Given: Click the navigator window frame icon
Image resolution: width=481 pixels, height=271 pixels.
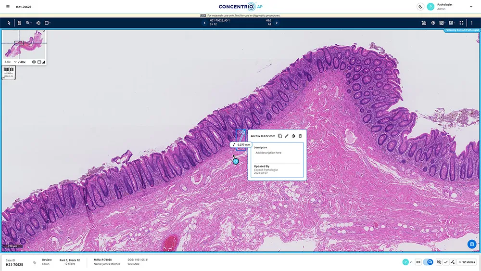Looking at the screenshot, I should click(x=39, y=62).
